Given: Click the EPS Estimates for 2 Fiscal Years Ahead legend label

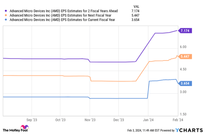Looking at the screenshot, I should (64, 11).
